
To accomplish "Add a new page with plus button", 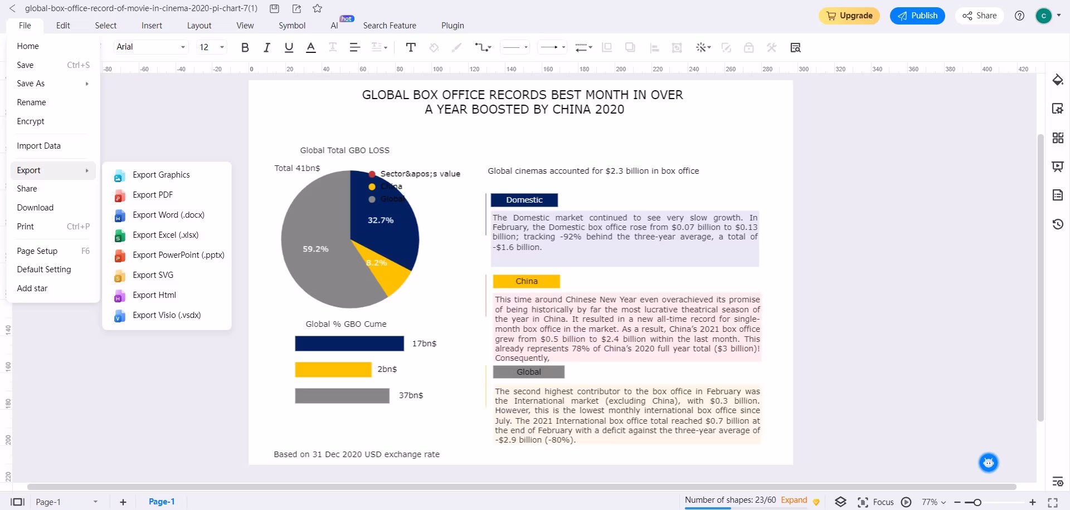I will pyautogui.click(x=123, y=502).
